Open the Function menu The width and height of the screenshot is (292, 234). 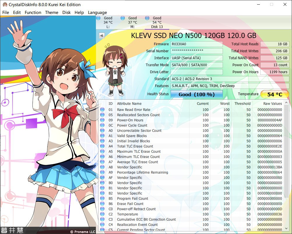[33, 12]
